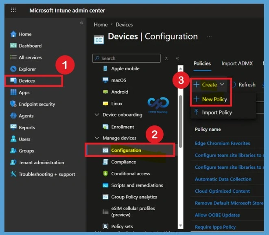Sort by the Policy name column header
The height and width of the screenshot is (235, 269).
point(208,129)
